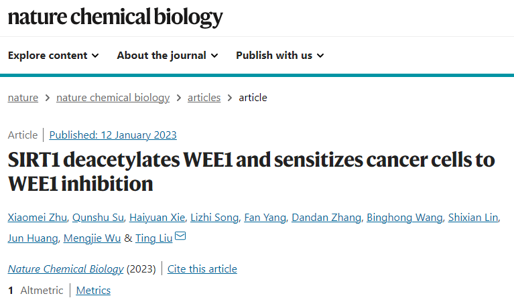Open the Nature Chemical Biology journal citation link
The image size is (514, 304).
[x=66, y=269]
